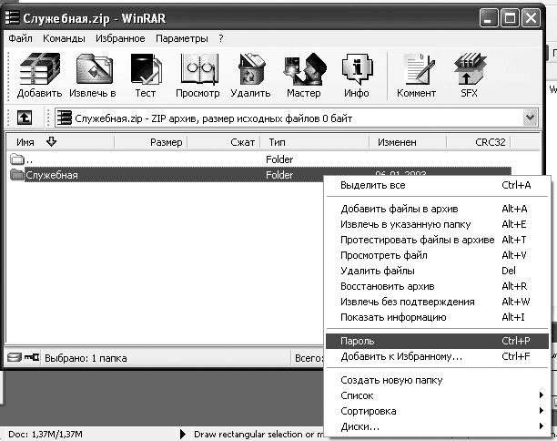Viewport: 557px width, 441px height.
Task: Click the key password icon in status bar
Action: point(32,356)
